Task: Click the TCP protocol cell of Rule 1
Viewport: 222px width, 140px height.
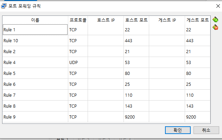Action: click(78, 30)
